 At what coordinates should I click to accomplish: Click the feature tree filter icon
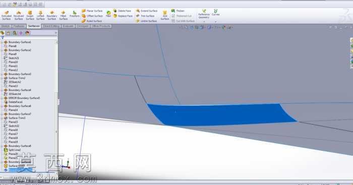pos(3,38)
